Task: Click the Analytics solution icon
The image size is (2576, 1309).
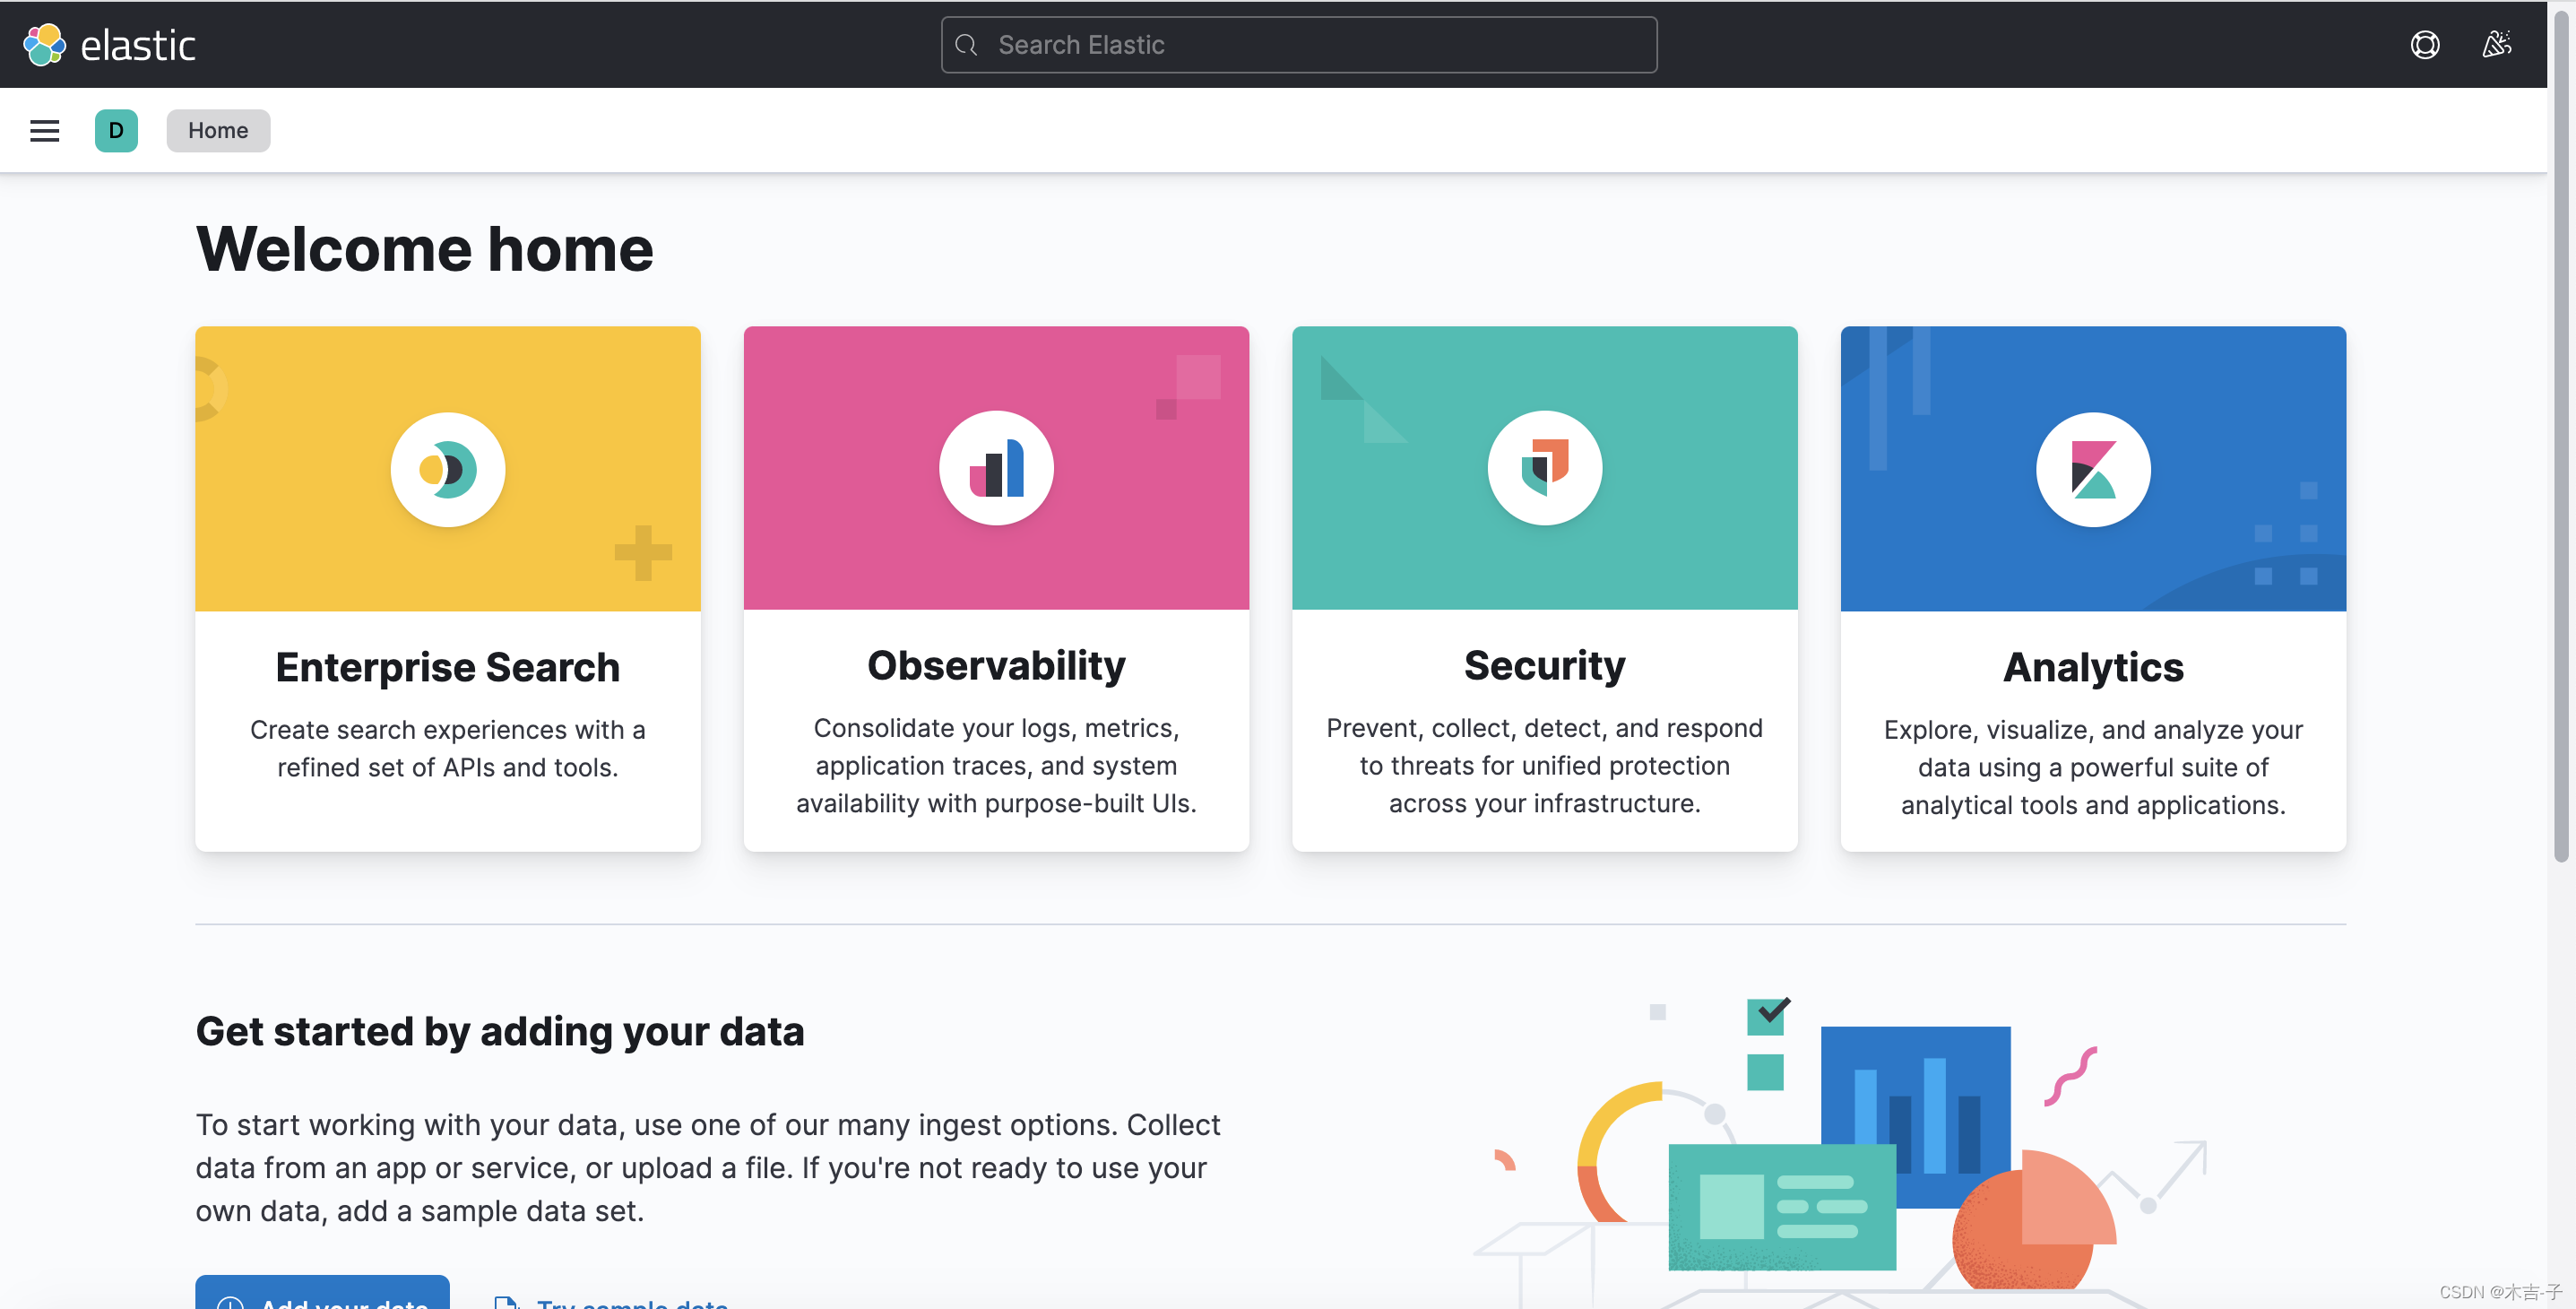Action: (2092, 469)
